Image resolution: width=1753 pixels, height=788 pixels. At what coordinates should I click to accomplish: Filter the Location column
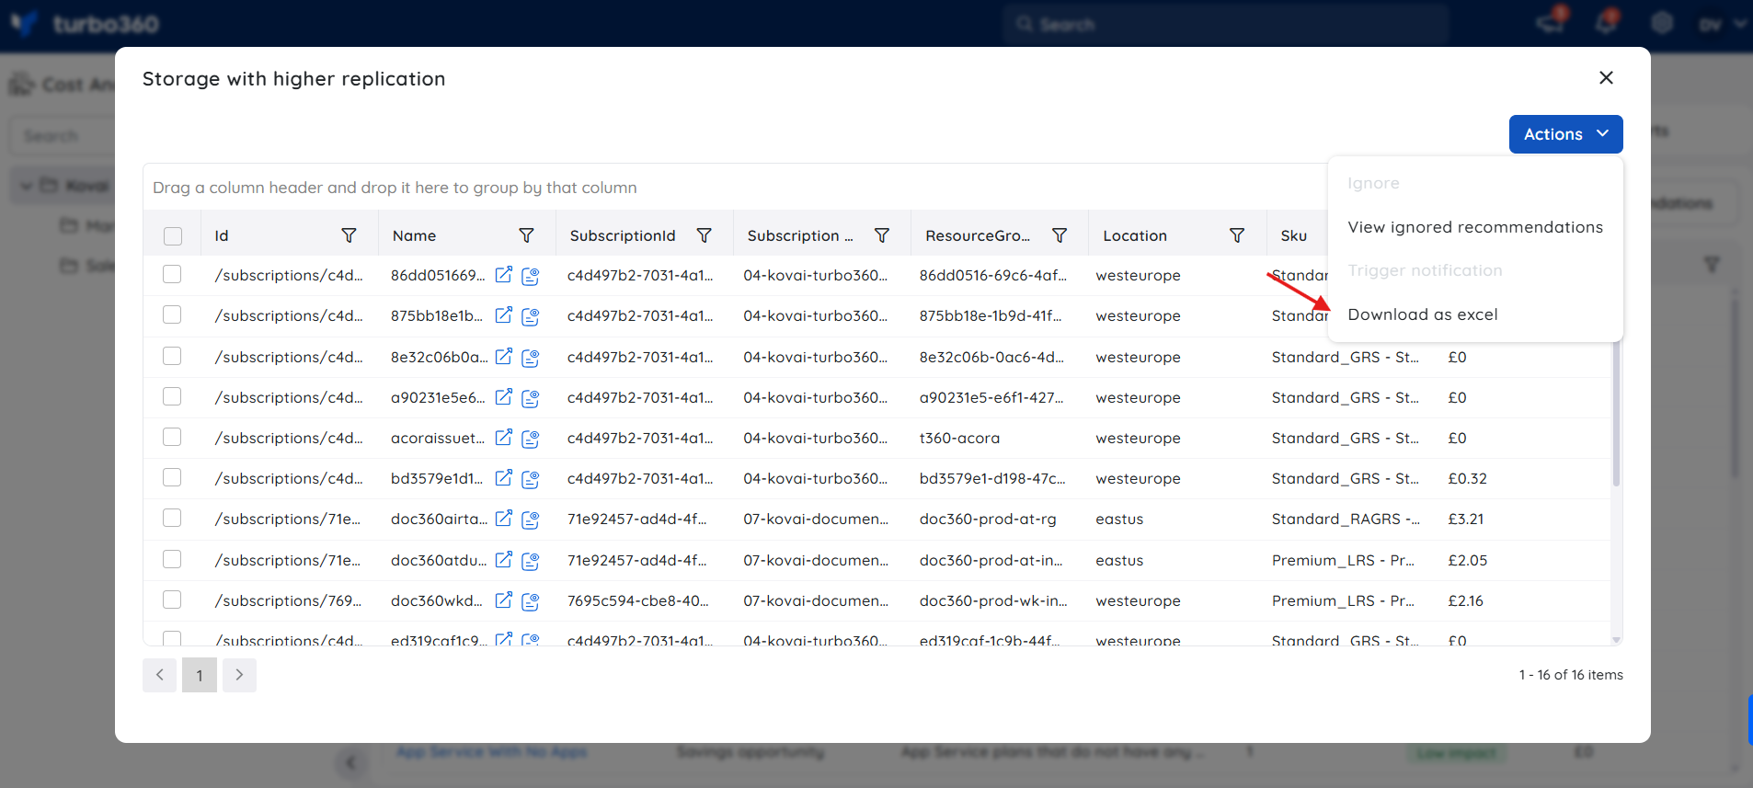point(1237,235)
